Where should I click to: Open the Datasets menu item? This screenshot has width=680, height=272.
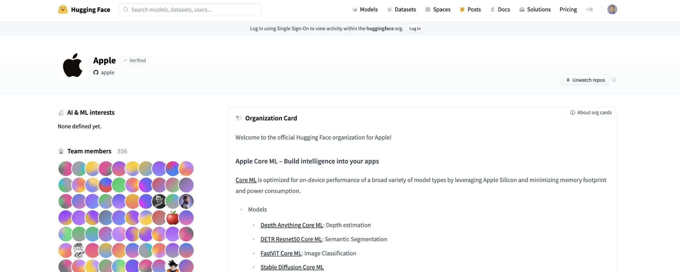pyautogui.click(x=401, y=10)
